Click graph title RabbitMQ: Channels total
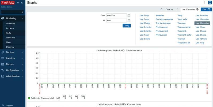Image resolution: width=213 pixels, height=107 pixels. coord(119,51)
